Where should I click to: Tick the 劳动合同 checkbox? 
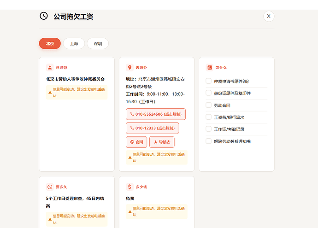tap(208, 105)
